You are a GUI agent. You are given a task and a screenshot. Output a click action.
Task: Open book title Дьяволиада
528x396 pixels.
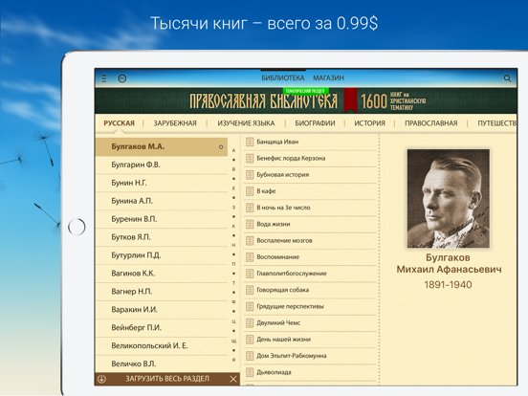[274, 372]
